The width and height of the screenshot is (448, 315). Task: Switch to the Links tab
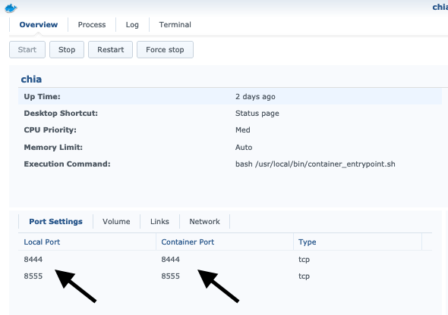(x=159, y=221)
